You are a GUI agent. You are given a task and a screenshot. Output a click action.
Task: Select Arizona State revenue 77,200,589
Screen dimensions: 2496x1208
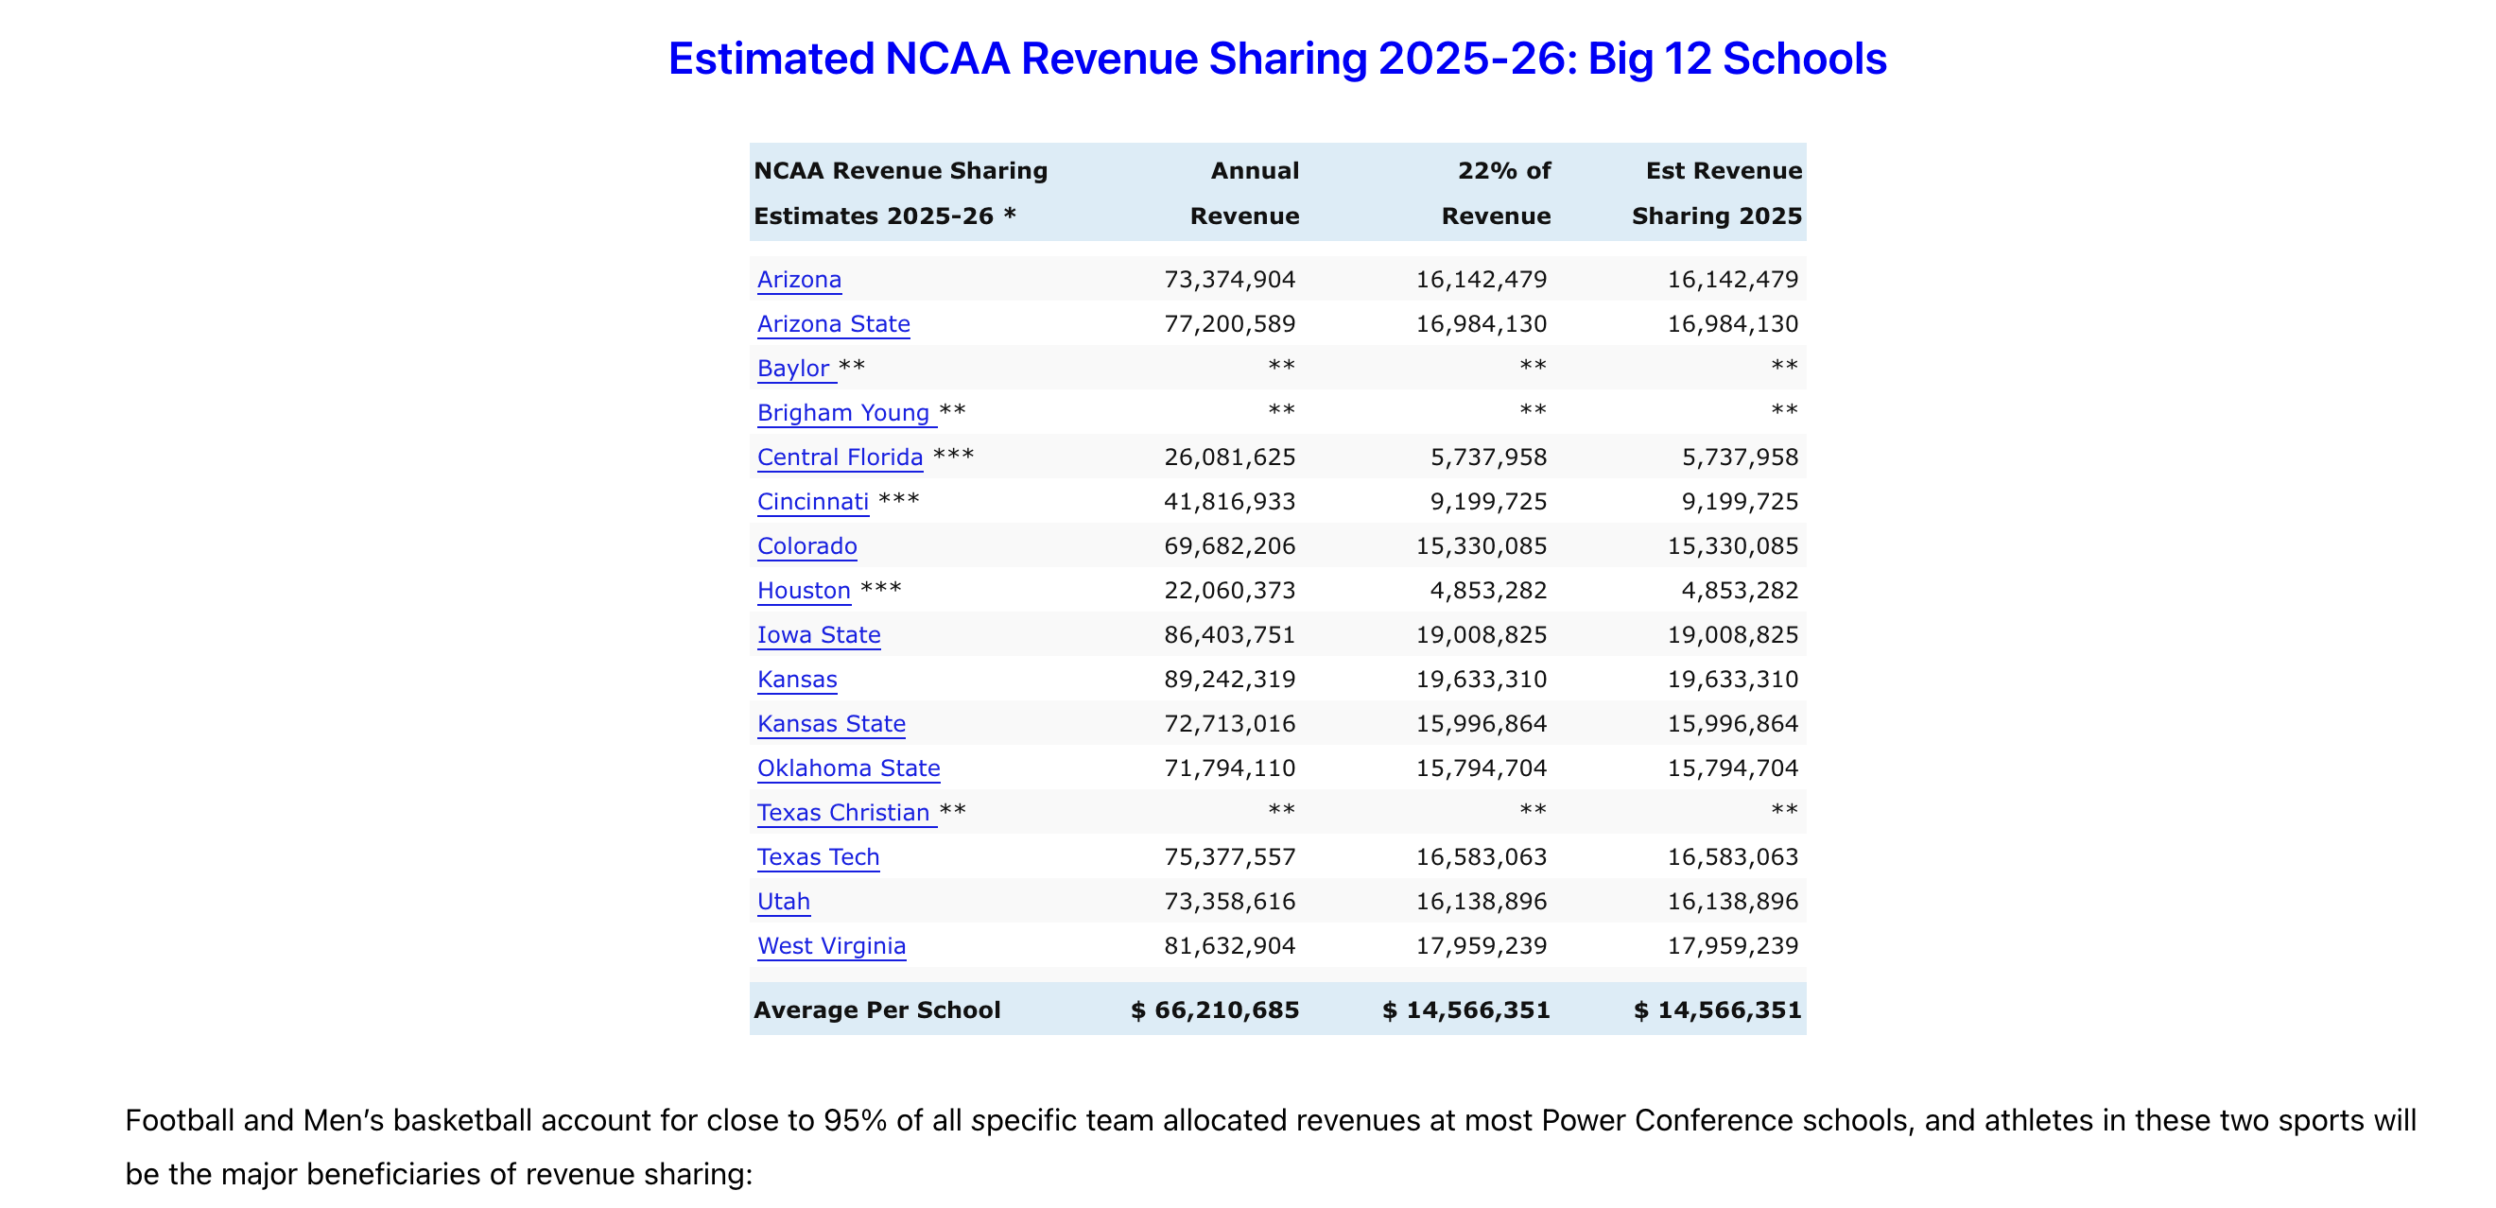[1230, 324]
